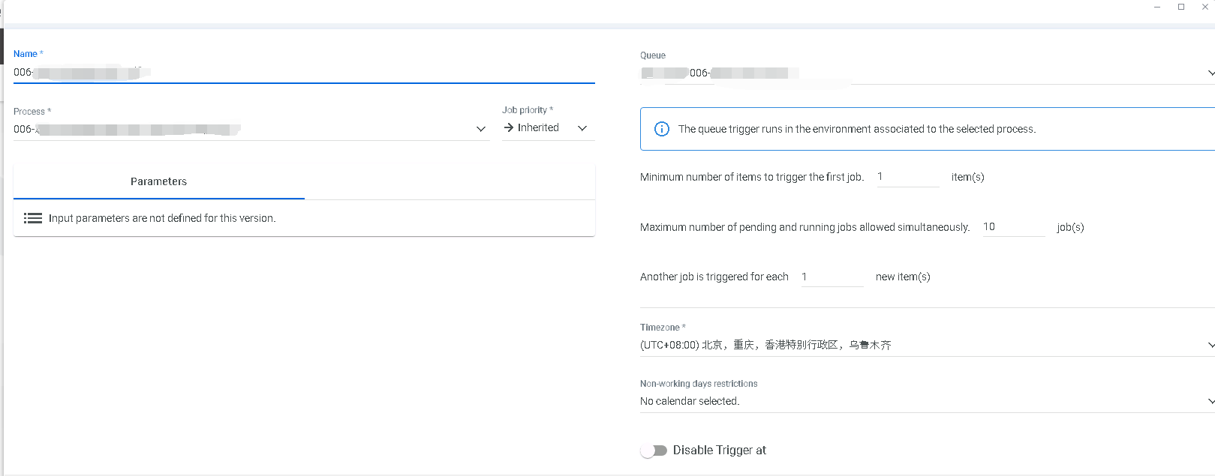Close the trigger window
1215x476 pixels.
coord(1205,7)
